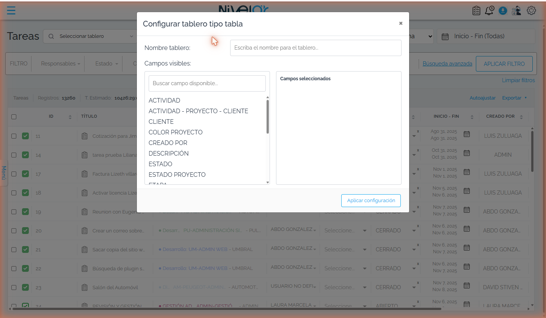The height and width of the screenshot is (318, 546).
Task: Click task clipboard icon of tarea prueba Liliana row
Action: [x=85, y=155]
